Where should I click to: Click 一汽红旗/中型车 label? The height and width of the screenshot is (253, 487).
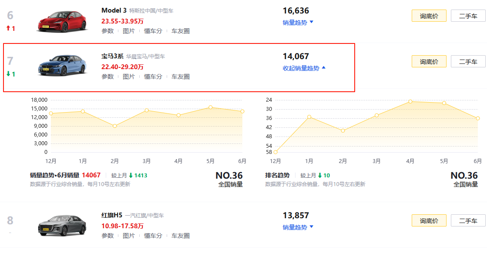(144, 216)
